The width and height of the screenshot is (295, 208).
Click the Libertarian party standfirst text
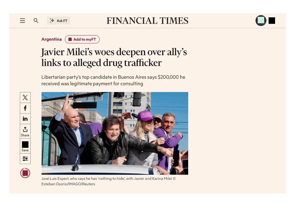113,80
